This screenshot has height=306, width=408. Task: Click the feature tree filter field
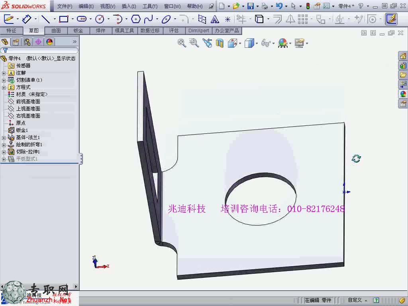point(39,50)
